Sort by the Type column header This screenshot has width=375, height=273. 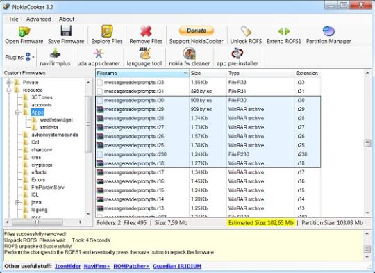click(x=260, y=73)
